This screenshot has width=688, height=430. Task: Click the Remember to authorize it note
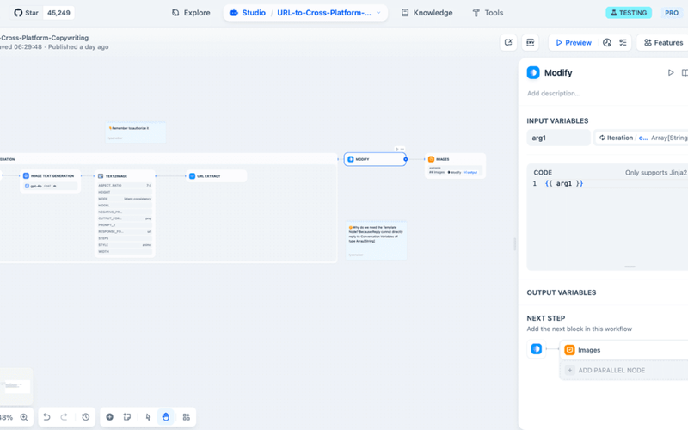click(x=136, y=132)
